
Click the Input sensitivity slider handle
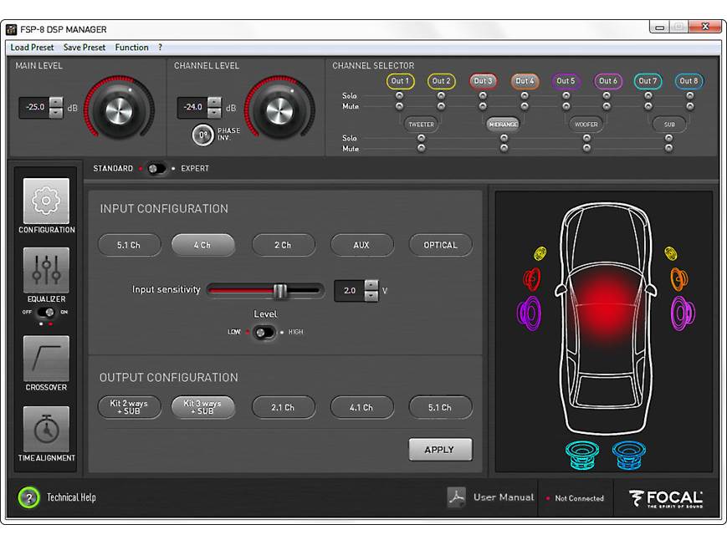tap(280, 291)
